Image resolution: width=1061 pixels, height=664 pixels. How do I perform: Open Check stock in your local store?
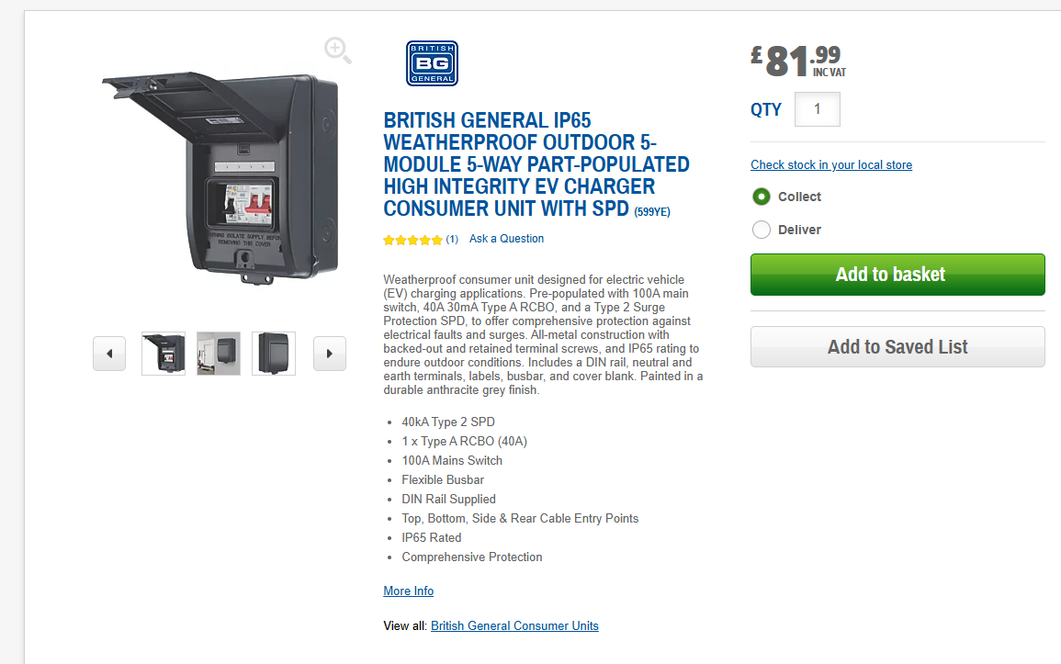tap(831, 165)
